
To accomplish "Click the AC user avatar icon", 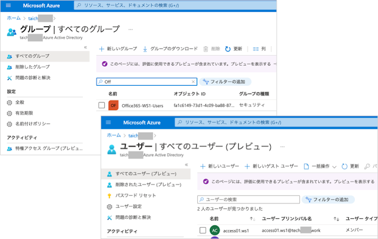I will (x=214, y=230).
